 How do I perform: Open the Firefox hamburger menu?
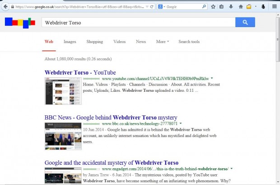274,7
